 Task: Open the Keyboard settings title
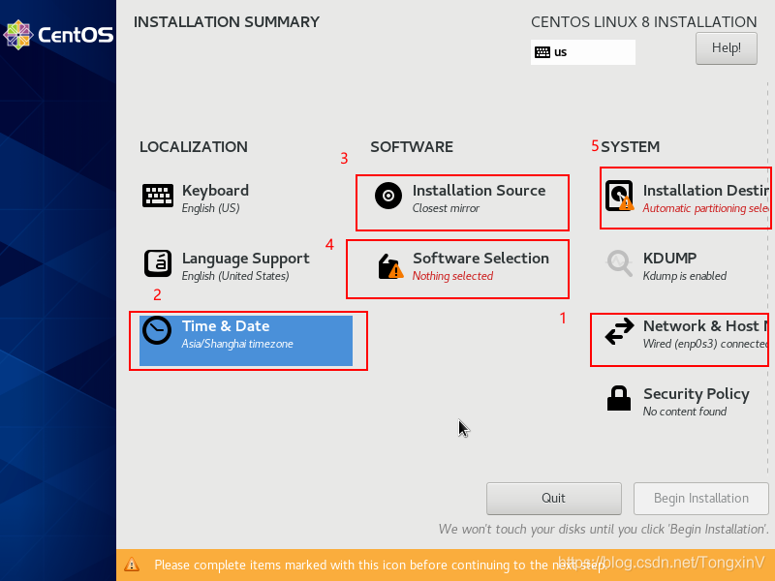[x=215, y=191]
